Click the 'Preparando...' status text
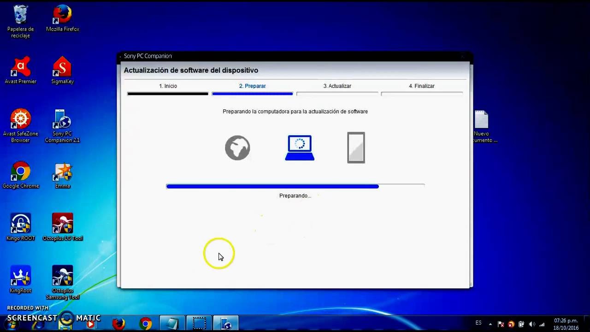Viewport: 590px width, 332px height. (x=295, y=196)
